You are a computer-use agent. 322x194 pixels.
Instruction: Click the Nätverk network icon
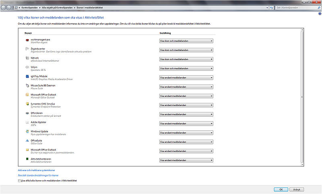pyautogui.click(x=27, y=58)
